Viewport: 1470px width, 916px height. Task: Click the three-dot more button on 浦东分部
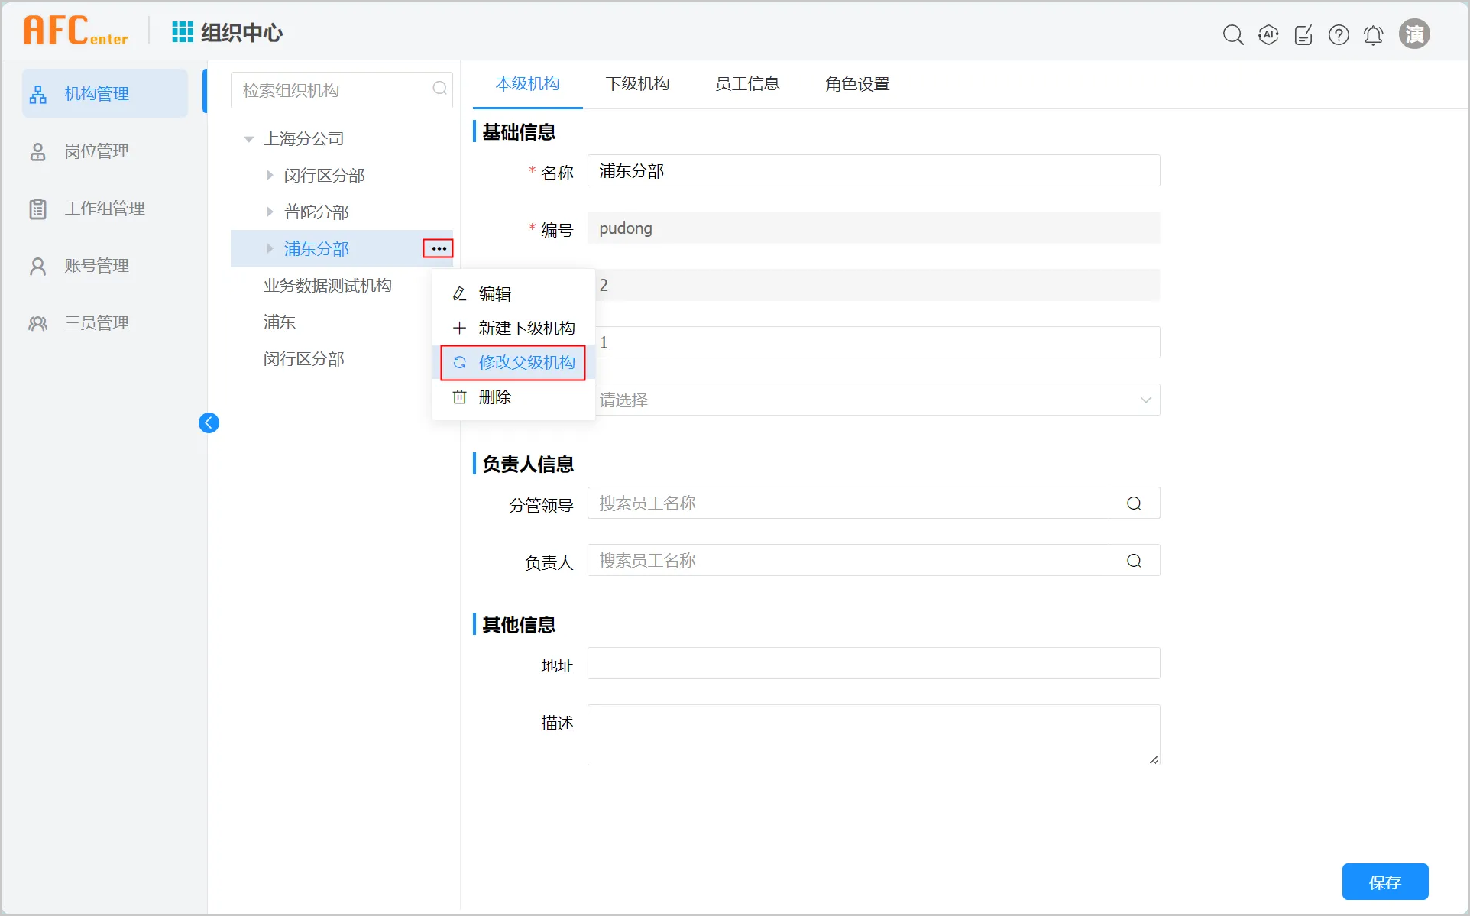click(x=439, y=248)
